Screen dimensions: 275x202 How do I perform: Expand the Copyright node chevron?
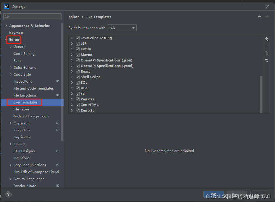(11, 123)
